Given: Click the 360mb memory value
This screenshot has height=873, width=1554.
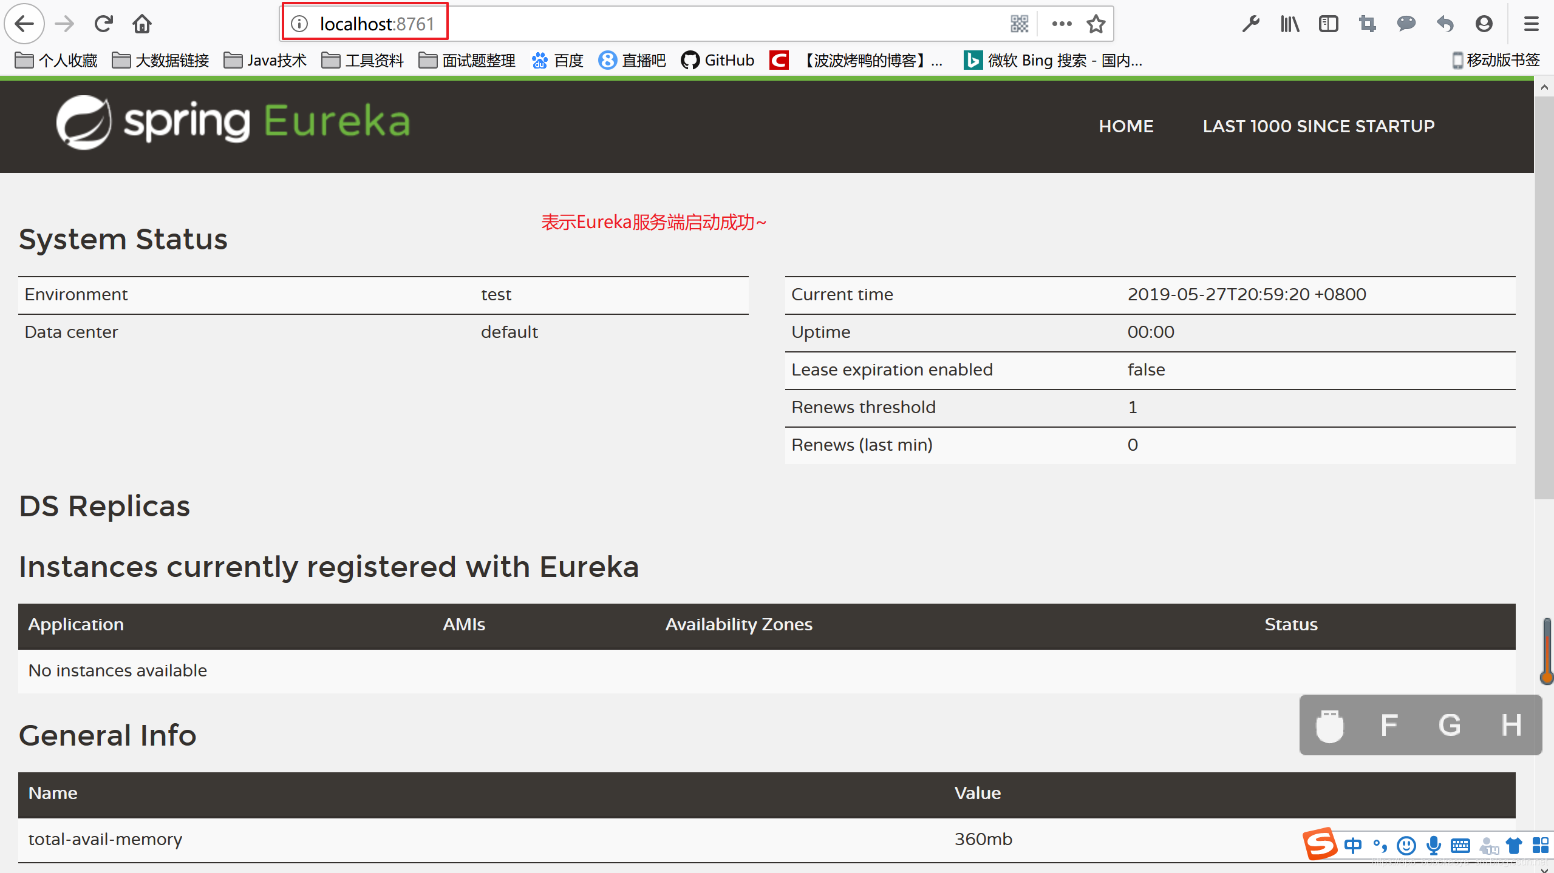Looking at the screenshot, I should (x=983, y=840).
